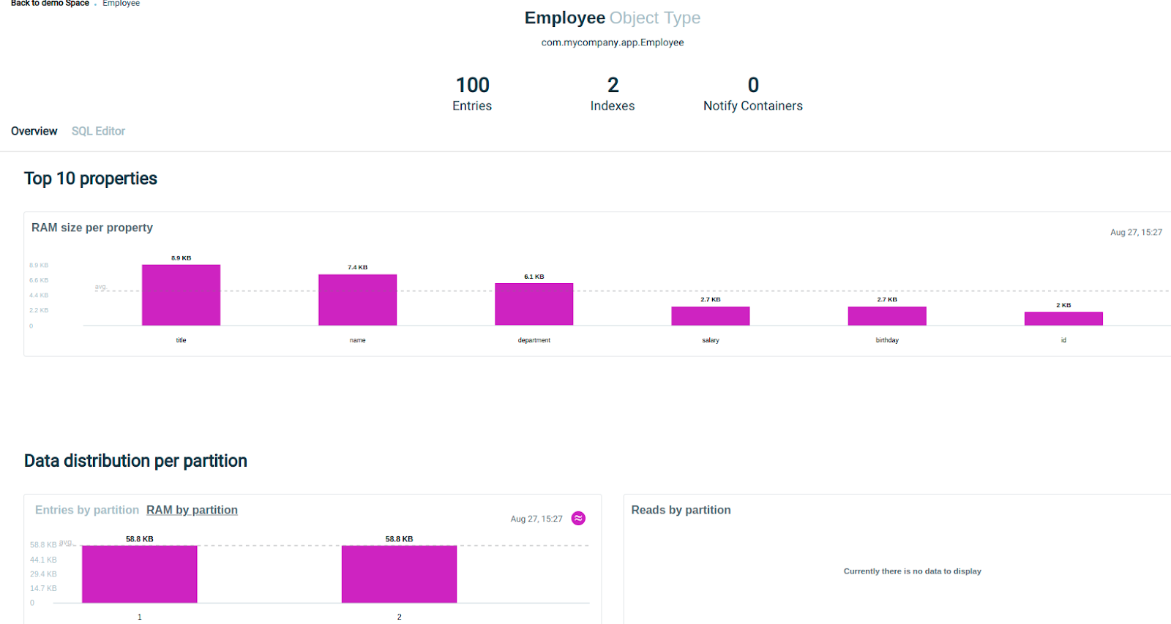Go back to demo Space link
Viewport: 1171px width, 624px height.
click(x=50, y=4)
